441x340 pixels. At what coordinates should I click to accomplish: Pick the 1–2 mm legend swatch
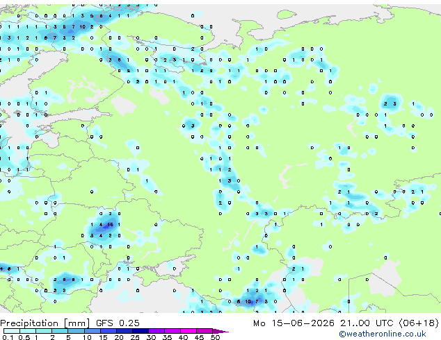pos(44,331)
